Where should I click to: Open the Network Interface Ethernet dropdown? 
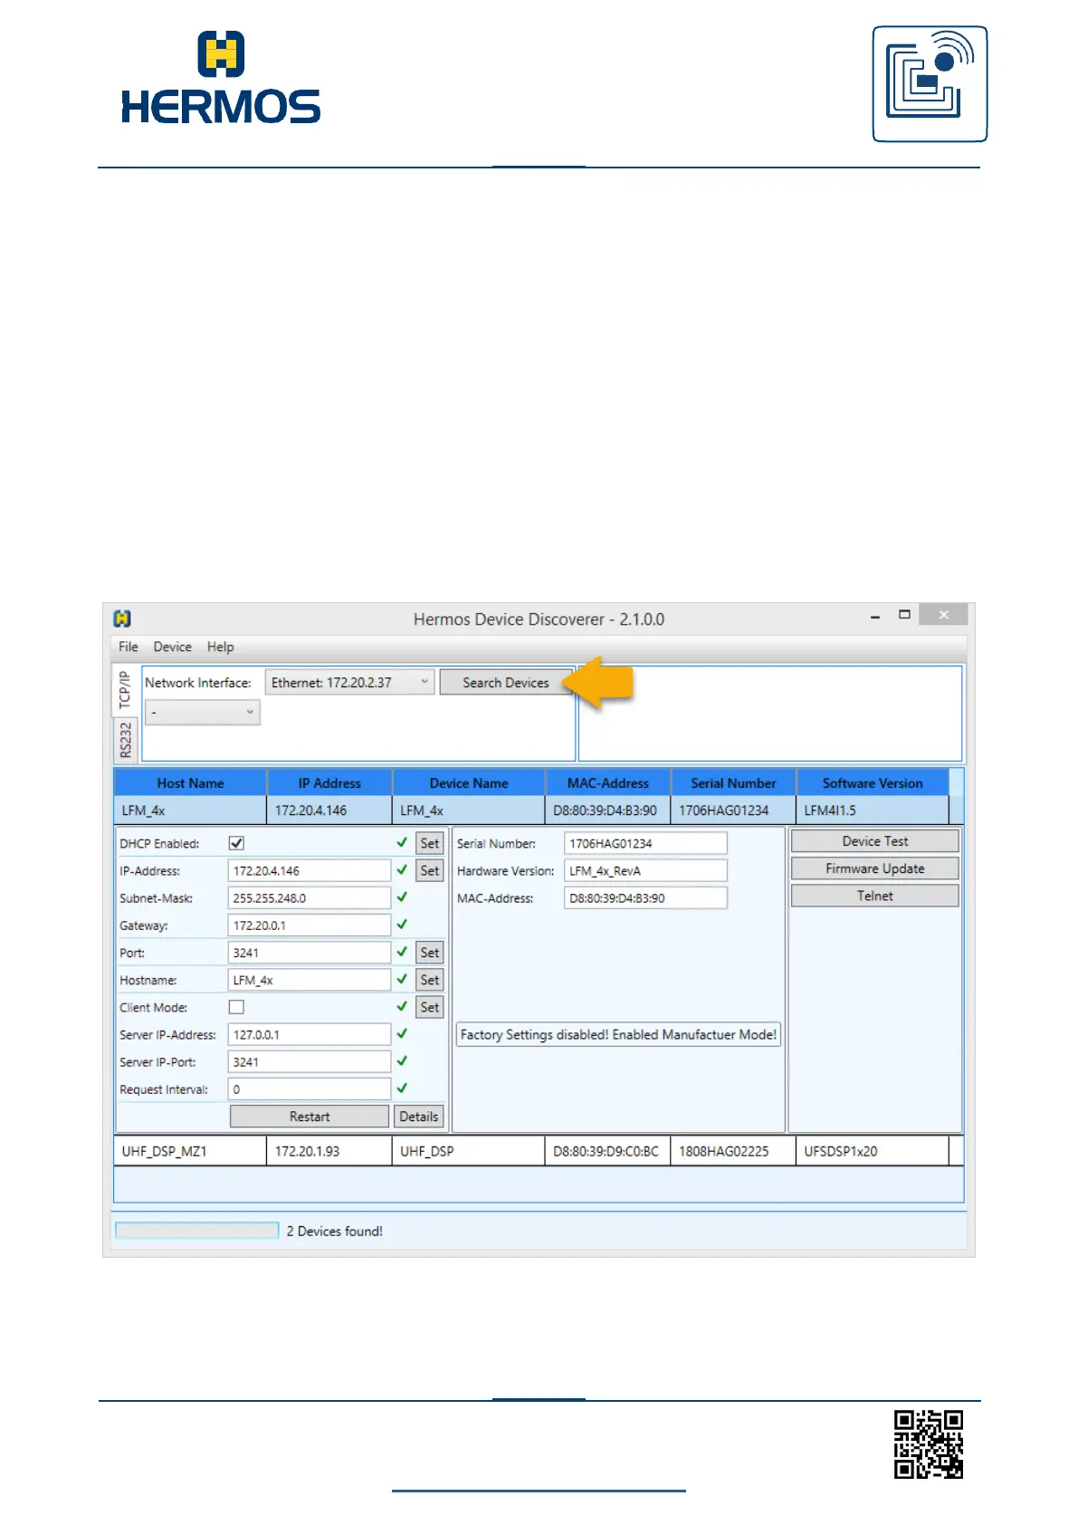click(x=349, y=683)
